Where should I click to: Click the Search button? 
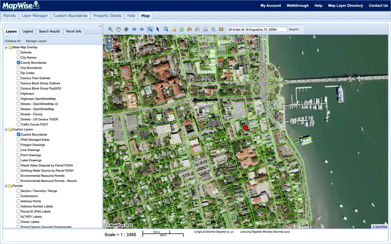(294, 29)
